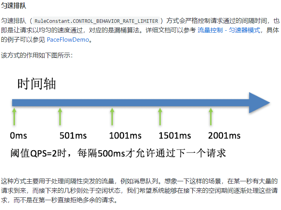Click the green arrow above 1001ms

point(112,116)
